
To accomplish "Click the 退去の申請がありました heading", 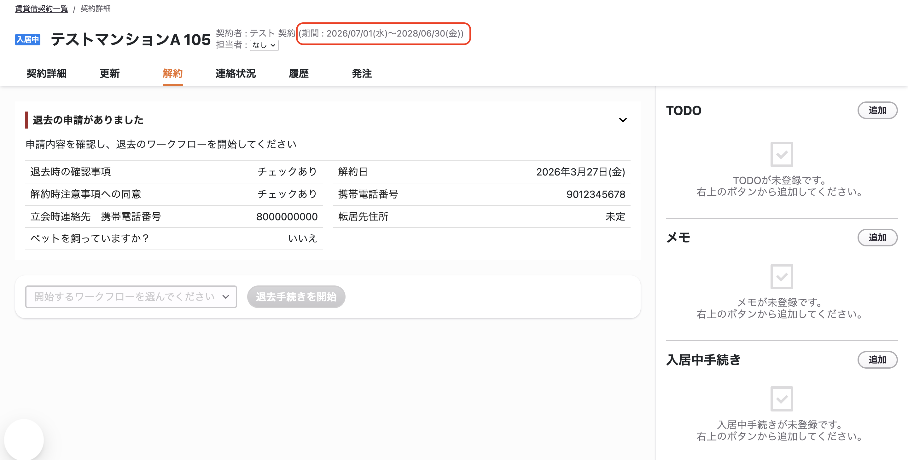I will 88,120.
